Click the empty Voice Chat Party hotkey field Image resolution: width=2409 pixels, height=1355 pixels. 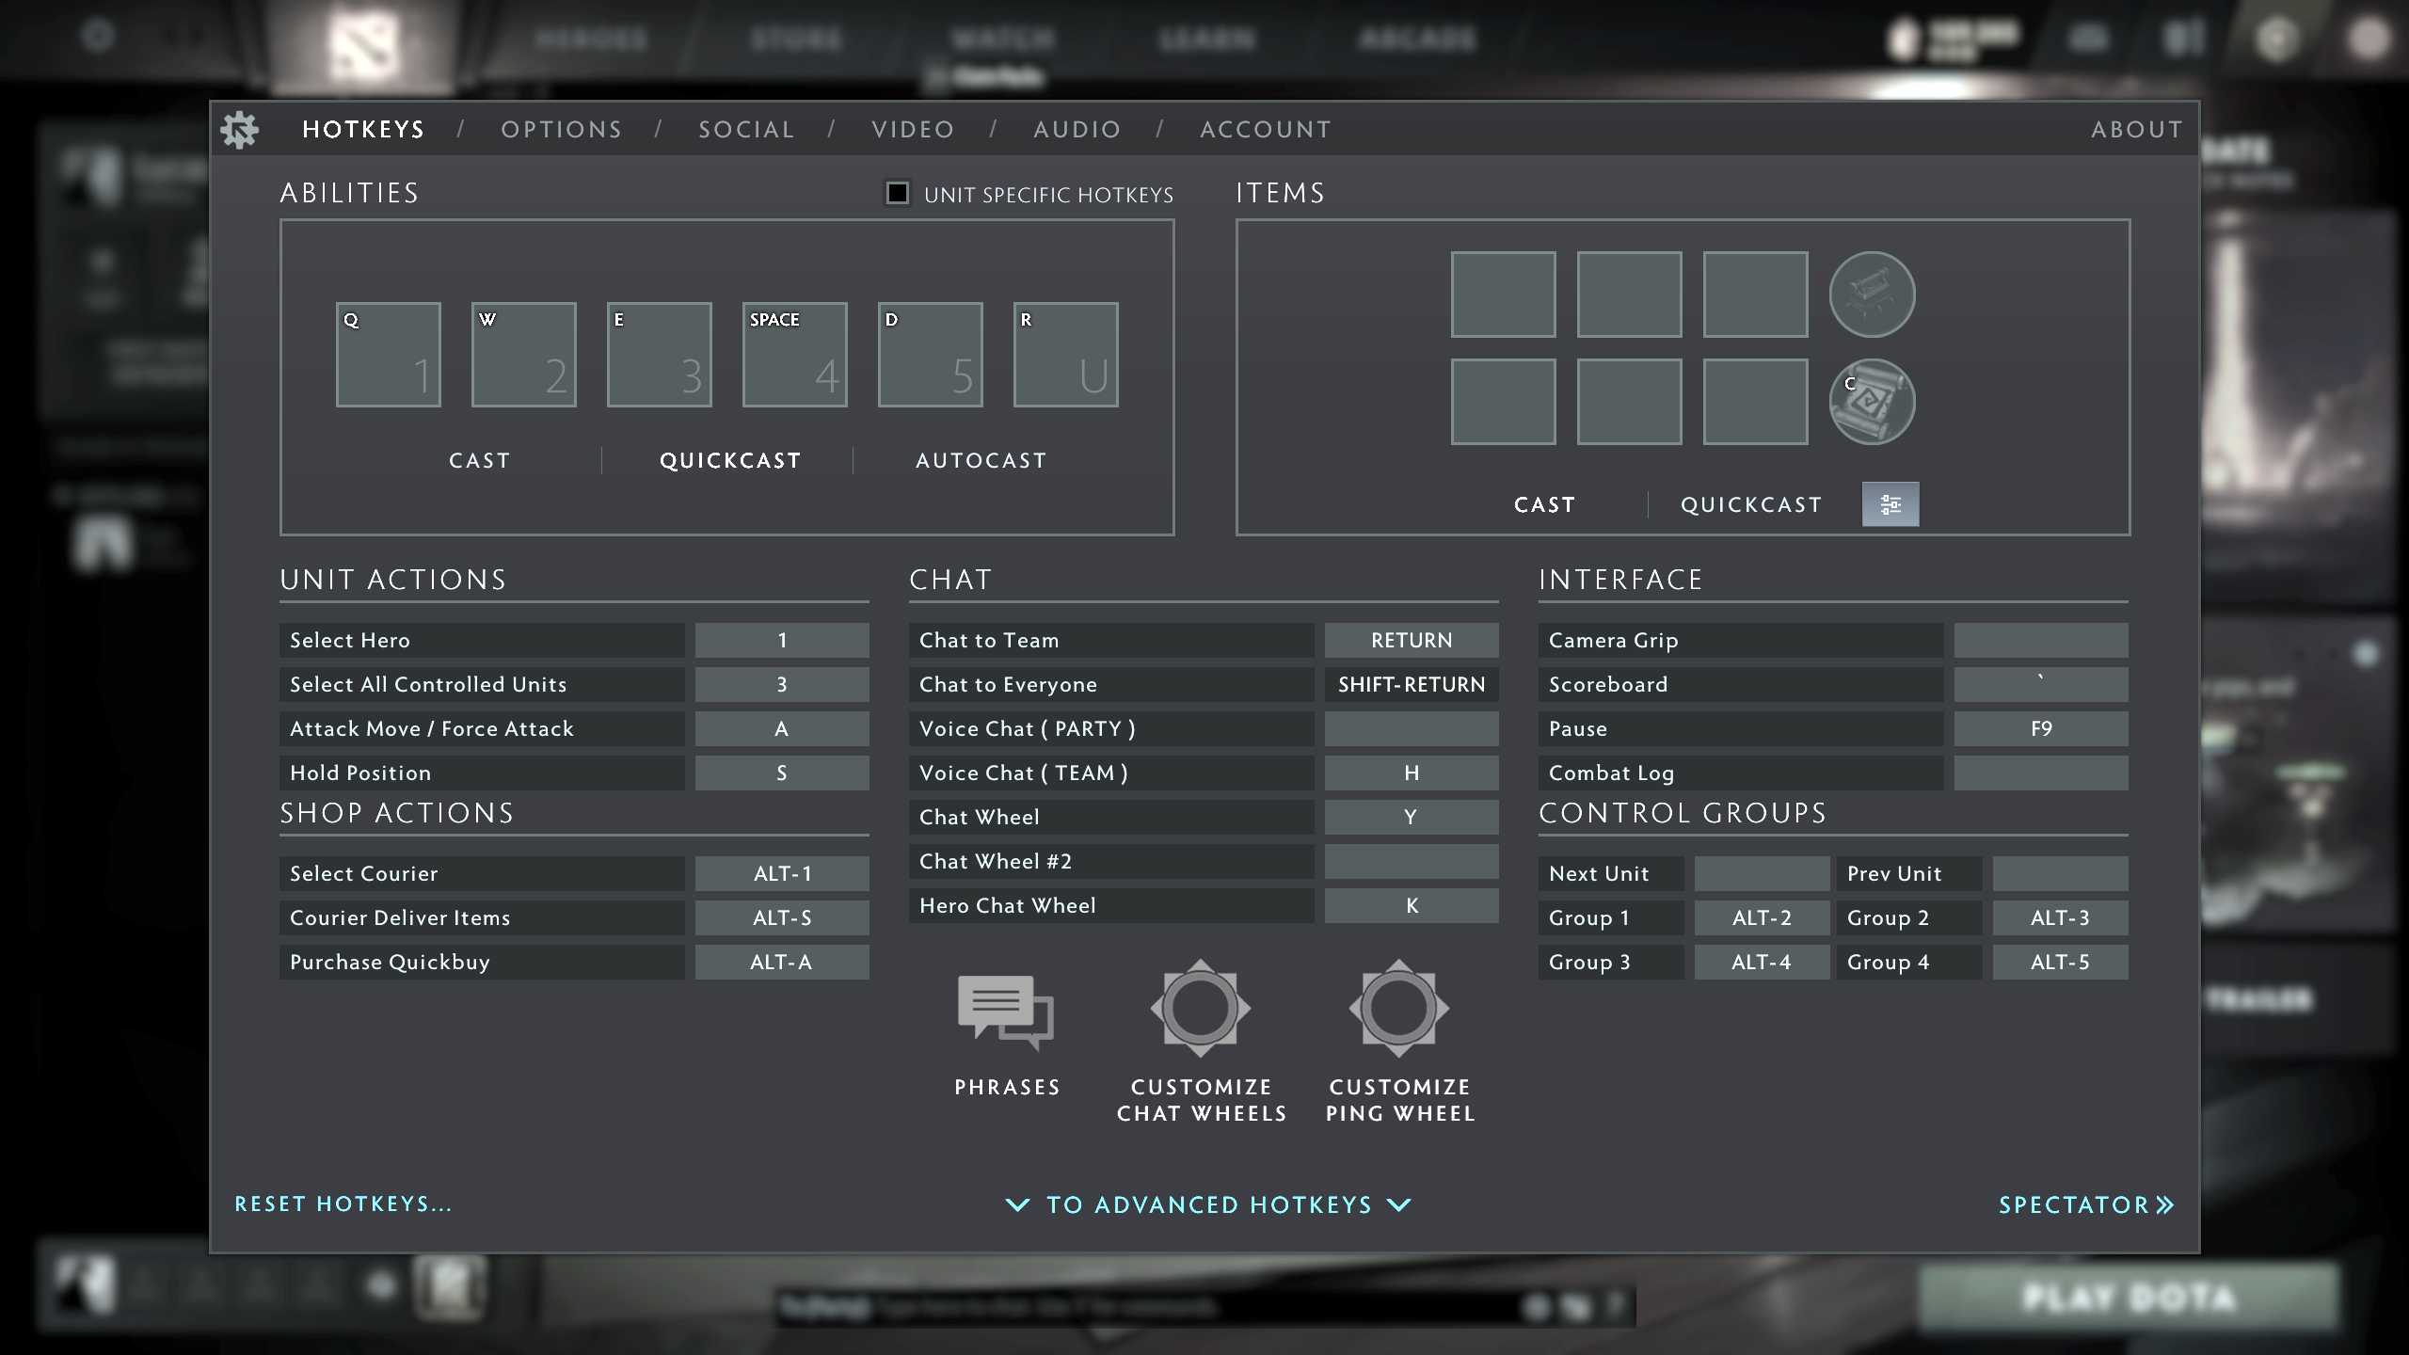pos(1411,728)
